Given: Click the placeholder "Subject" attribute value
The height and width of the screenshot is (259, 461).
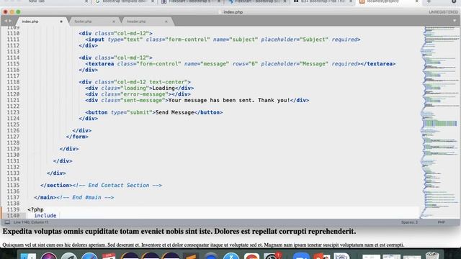Looking at the screenshot, I should 314,40.
